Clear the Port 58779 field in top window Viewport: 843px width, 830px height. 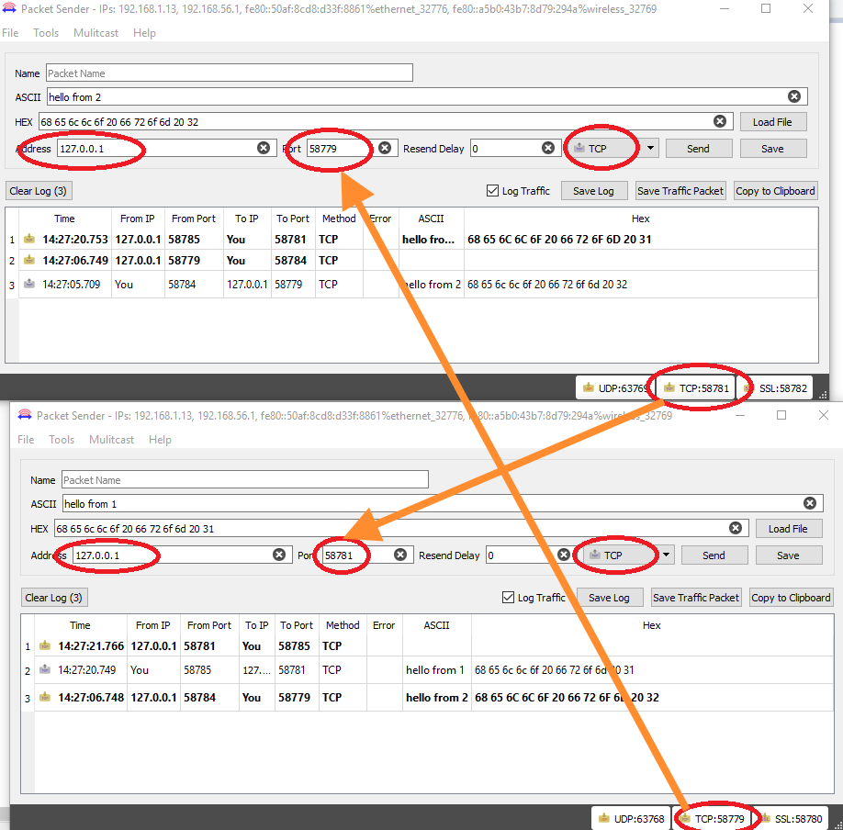pyautogui.click(x=385, y=148)
